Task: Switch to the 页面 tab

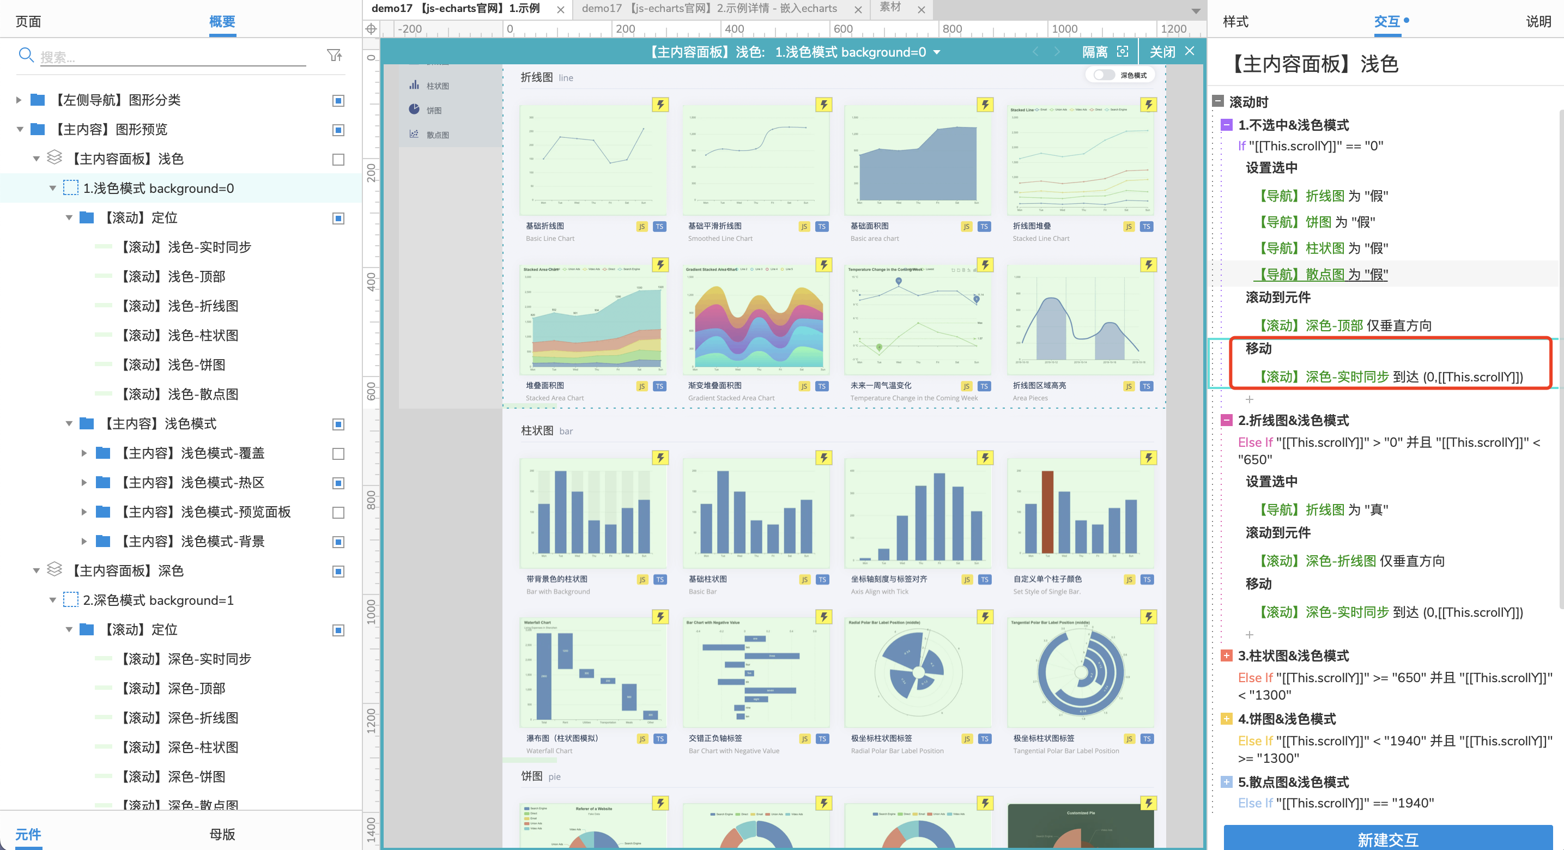Action: pyautogui.click(x=28, y=21)
